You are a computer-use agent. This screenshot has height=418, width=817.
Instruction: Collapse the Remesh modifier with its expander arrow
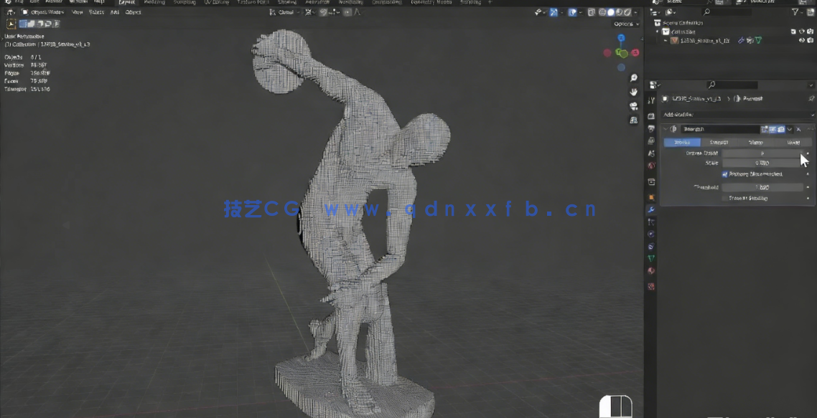click(x=666, y=130)
